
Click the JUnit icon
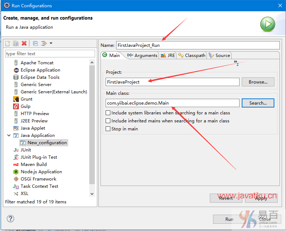(x=16, y=150)
